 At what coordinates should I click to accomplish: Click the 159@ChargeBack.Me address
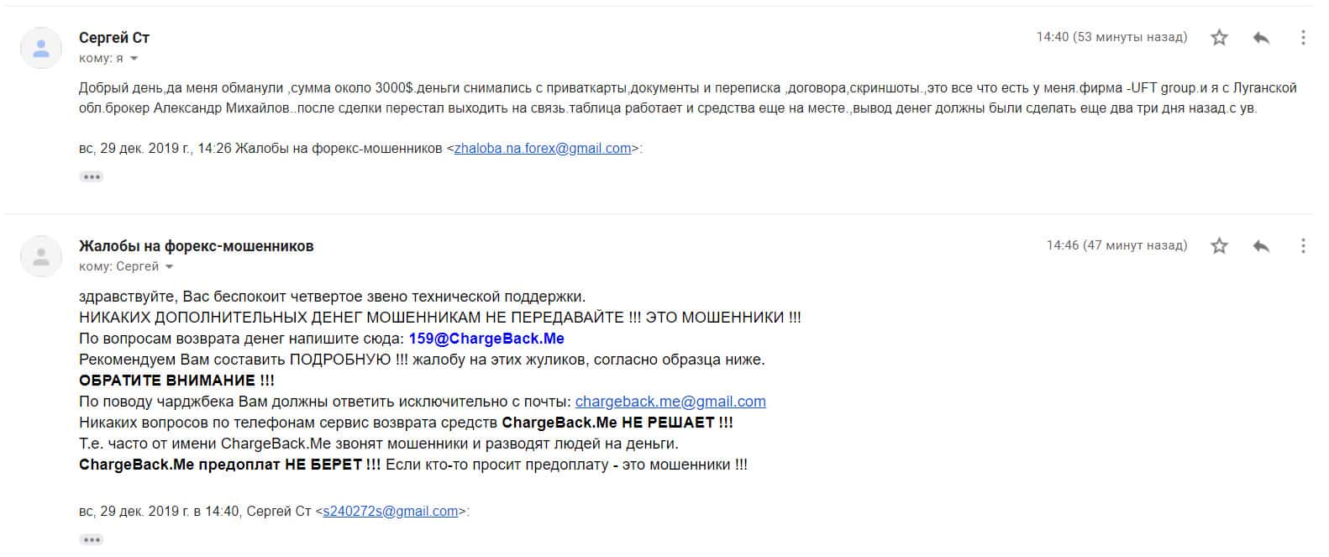point(486,339)
